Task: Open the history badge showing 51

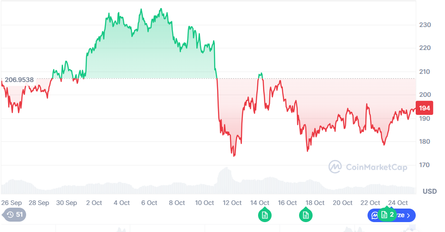Action: [x=15, y=215]
